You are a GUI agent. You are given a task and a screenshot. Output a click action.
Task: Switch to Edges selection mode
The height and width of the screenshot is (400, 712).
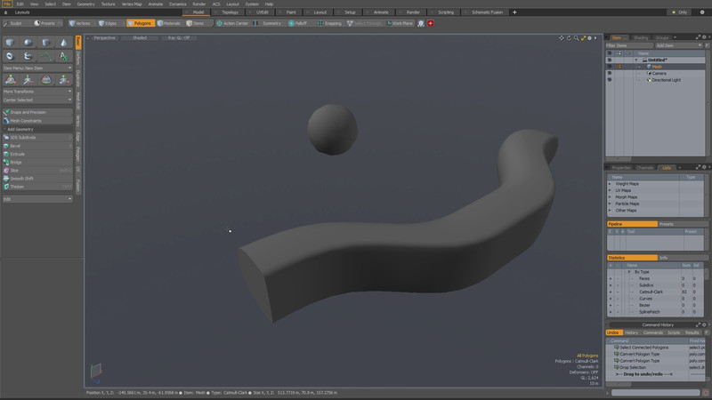click(108, 23)
